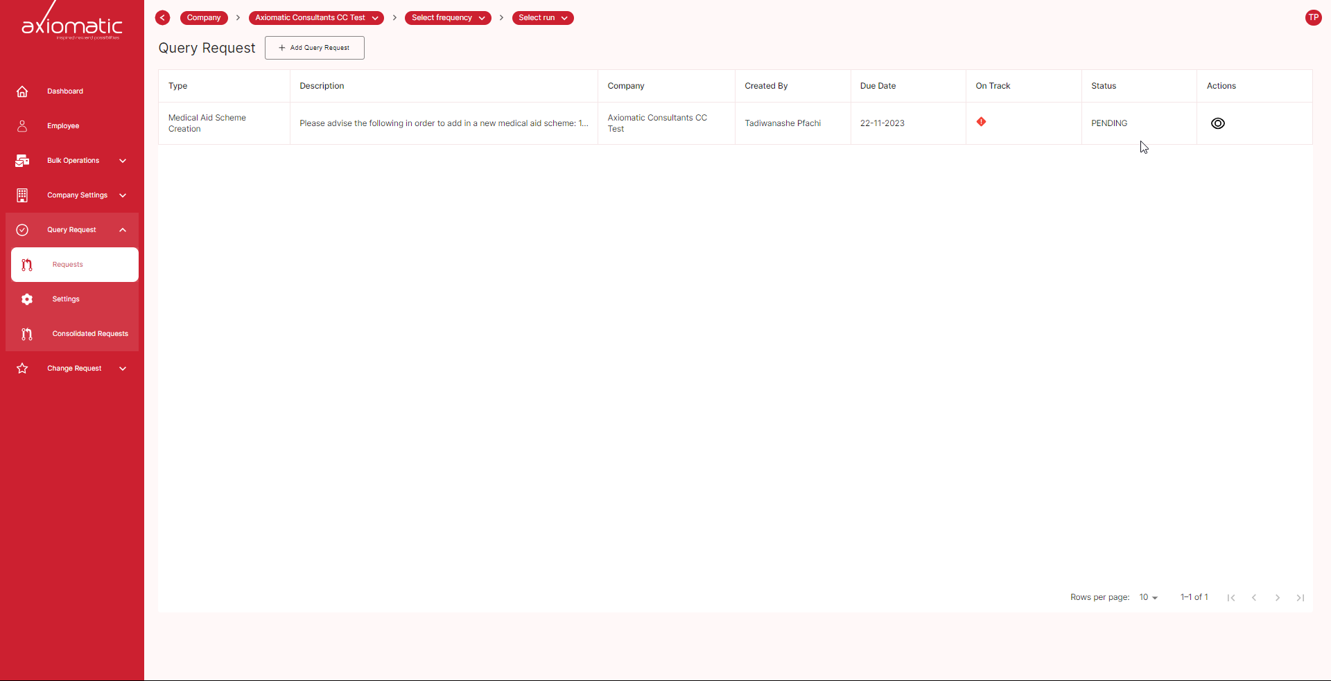Click the red back arrow button
This screenshot has height=681, width=1331.
[x=163, y=18]
